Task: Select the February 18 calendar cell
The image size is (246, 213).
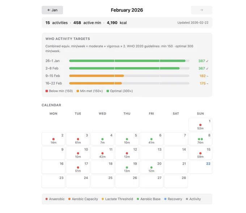Action: [x=102, y=167]
